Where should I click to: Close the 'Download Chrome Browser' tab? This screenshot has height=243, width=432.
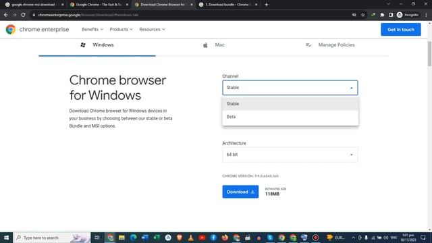coord(192,5)
